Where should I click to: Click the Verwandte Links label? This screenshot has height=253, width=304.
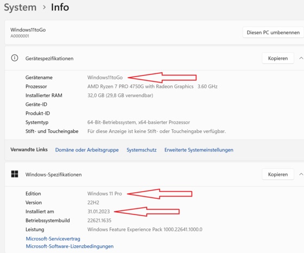click(29, 149)
